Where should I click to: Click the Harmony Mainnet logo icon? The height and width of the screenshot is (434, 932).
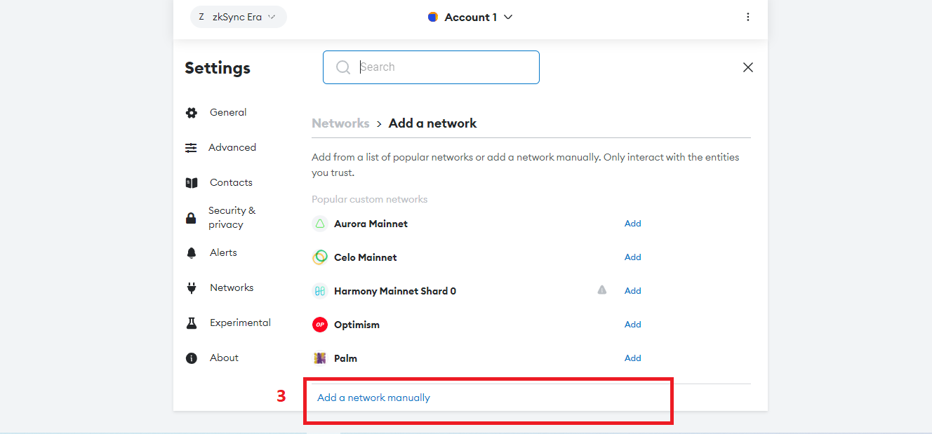[320, 291]
